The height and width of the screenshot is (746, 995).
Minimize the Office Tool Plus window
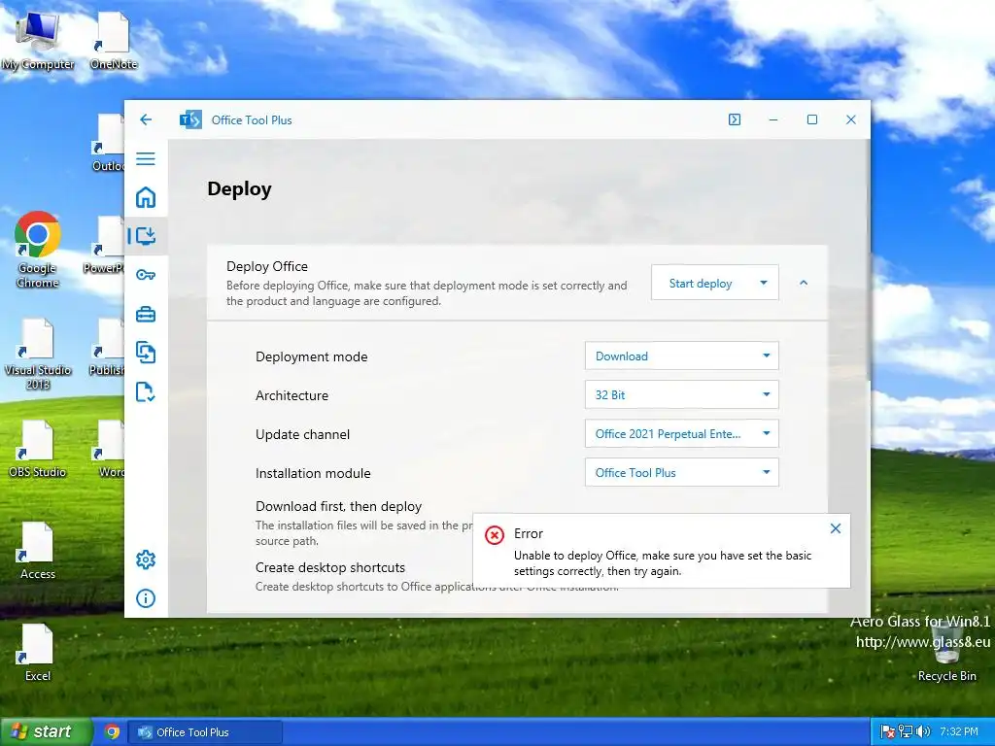point(772,119)
